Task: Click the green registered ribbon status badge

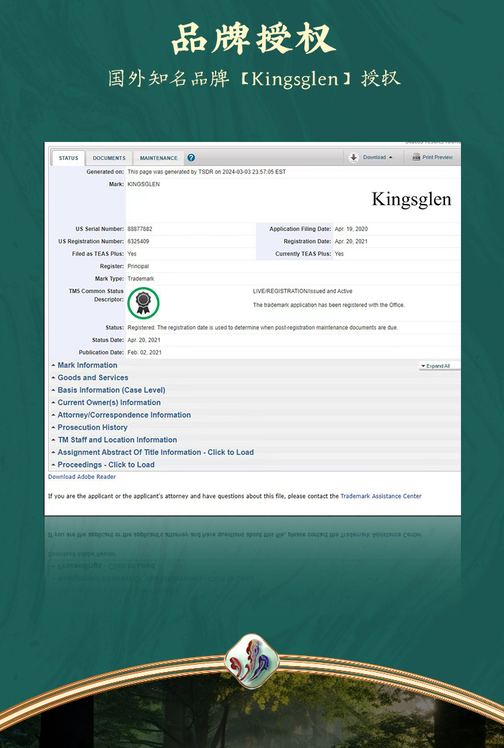Action: (x=143, y=303)
